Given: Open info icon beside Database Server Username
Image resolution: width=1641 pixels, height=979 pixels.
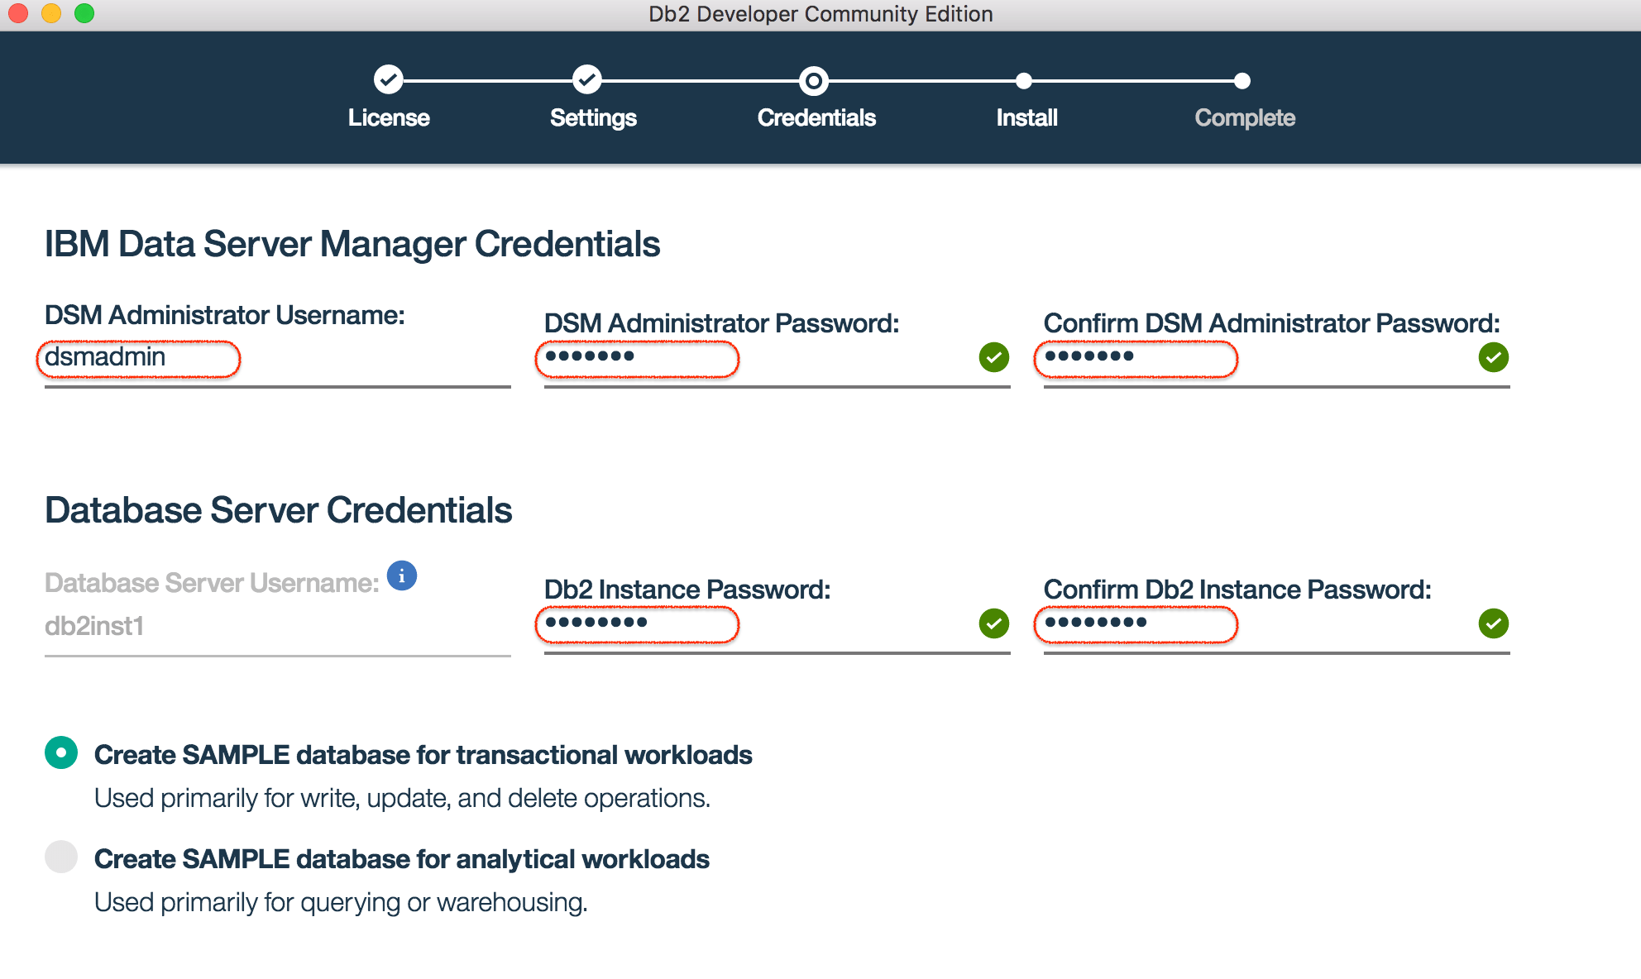Looking at the screenshot, I should click(402, 576).
